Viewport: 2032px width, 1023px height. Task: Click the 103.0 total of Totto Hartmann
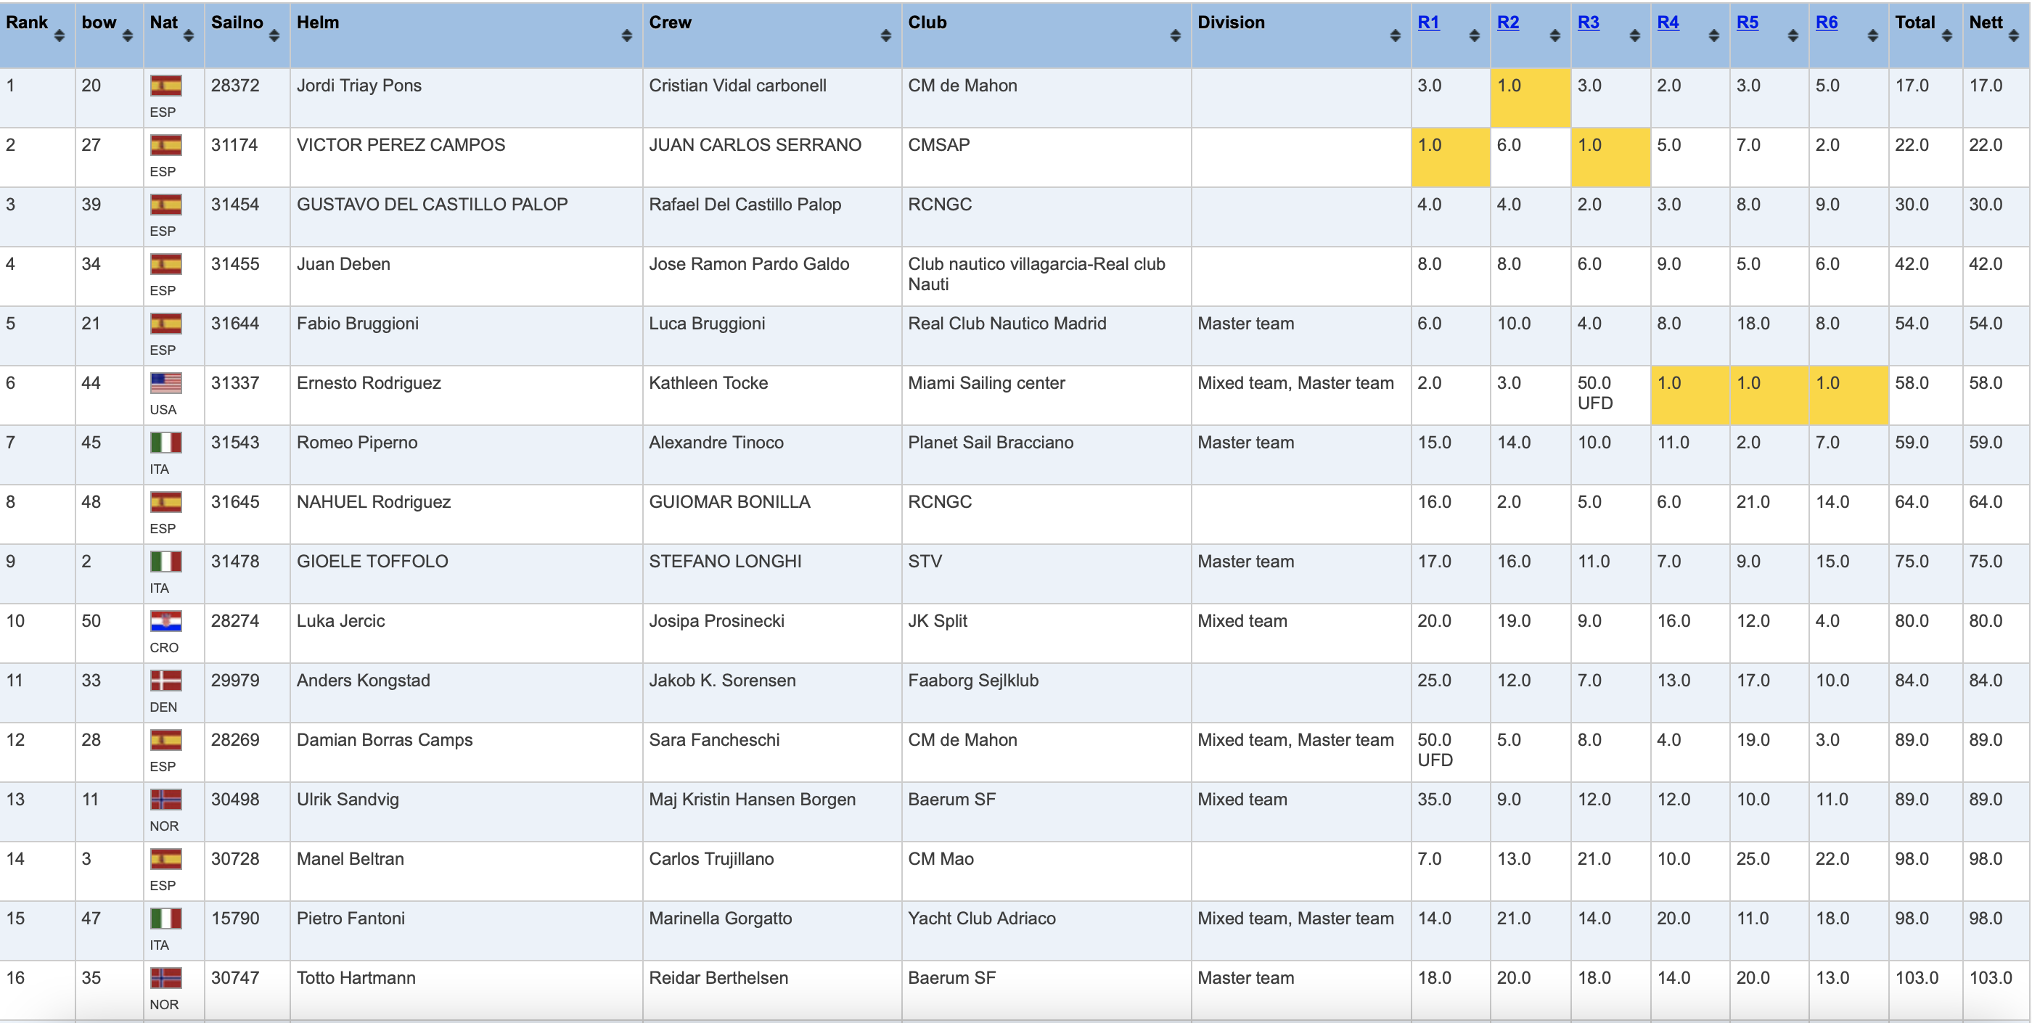pyautogui.click(x=1917, y=978)
